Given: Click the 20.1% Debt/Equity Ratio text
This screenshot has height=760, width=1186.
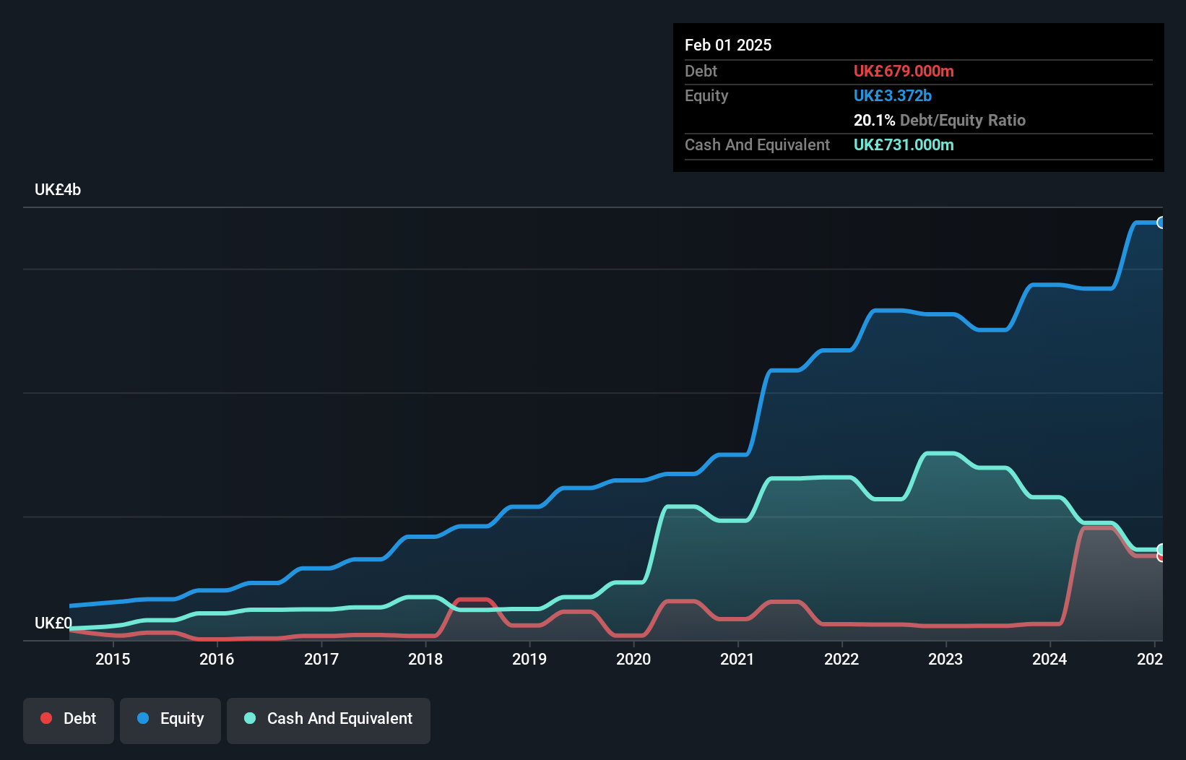Looking at the screenshot, I should [x=940, y=120].
